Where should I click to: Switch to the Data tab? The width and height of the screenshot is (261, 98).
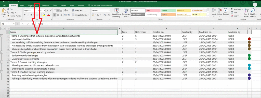point(55,6)
